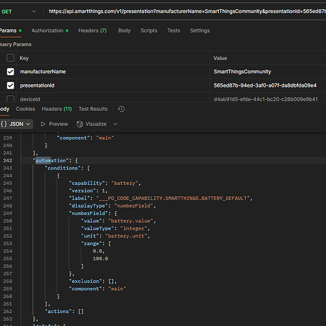Image resolution: width=326 pixels, height=326 pixels.
Task: Click the Visualize icon
Action: 80,124
